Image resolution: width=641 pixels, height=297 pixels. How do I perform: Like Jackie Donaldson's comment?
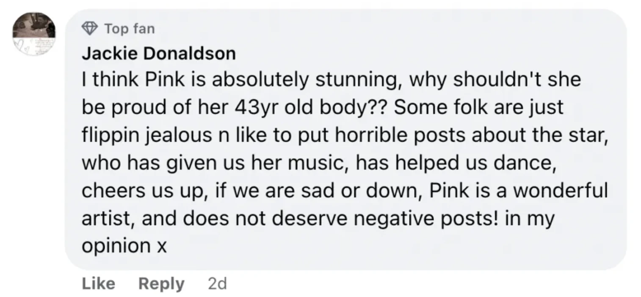tap(98, 283)
